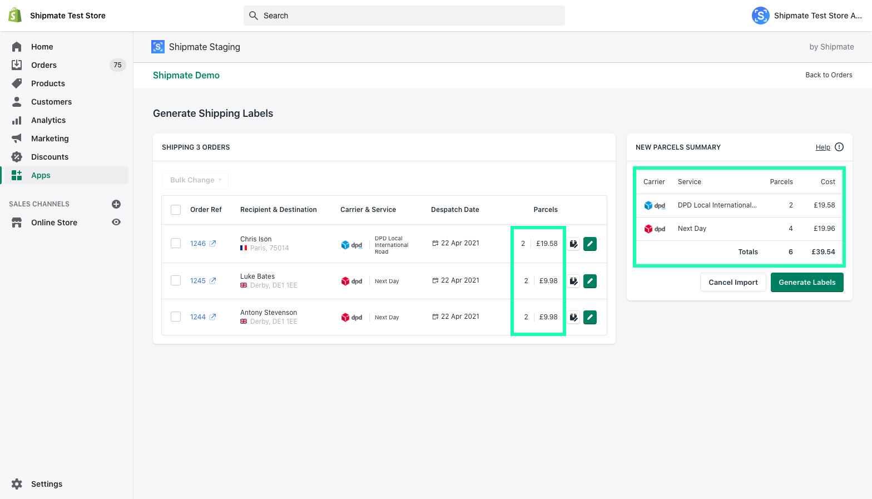Click the Cancel Import button
The image size is (872, 499).
tap(732, 283)
